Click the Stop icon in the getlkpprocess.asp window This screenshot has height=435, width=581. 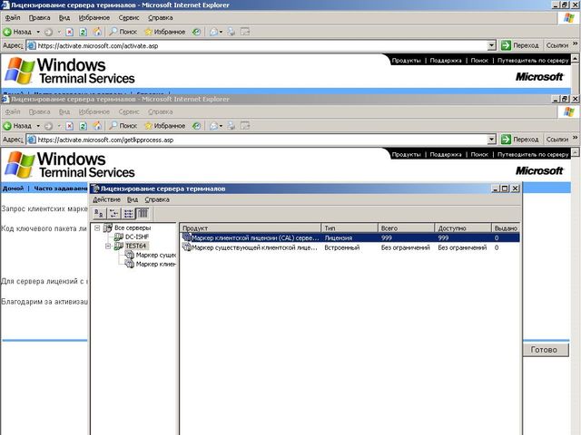[69, 126]
